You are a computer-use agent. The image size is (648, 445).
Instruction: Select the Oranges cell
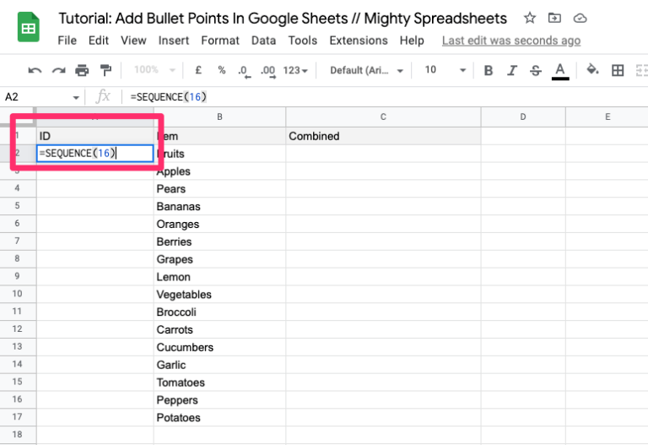219,224
